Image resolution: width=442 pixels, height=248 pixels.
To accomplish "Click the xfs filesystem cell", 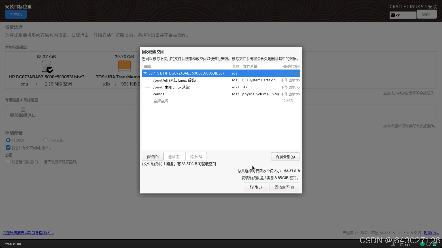I will [245, 87].
